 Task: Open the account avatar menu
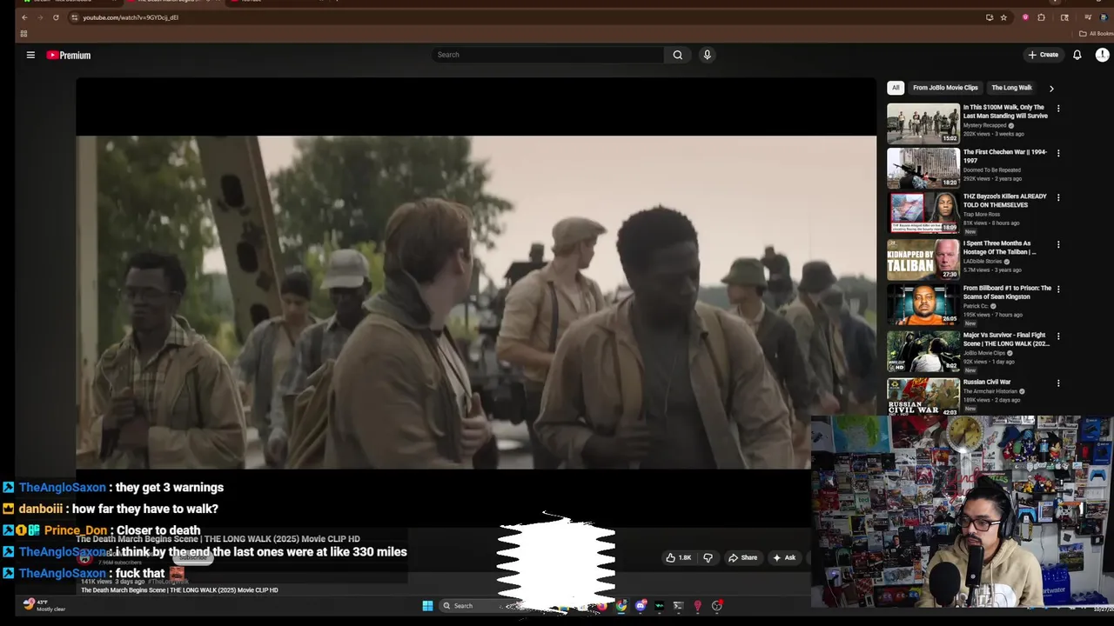click(1102, 55)
